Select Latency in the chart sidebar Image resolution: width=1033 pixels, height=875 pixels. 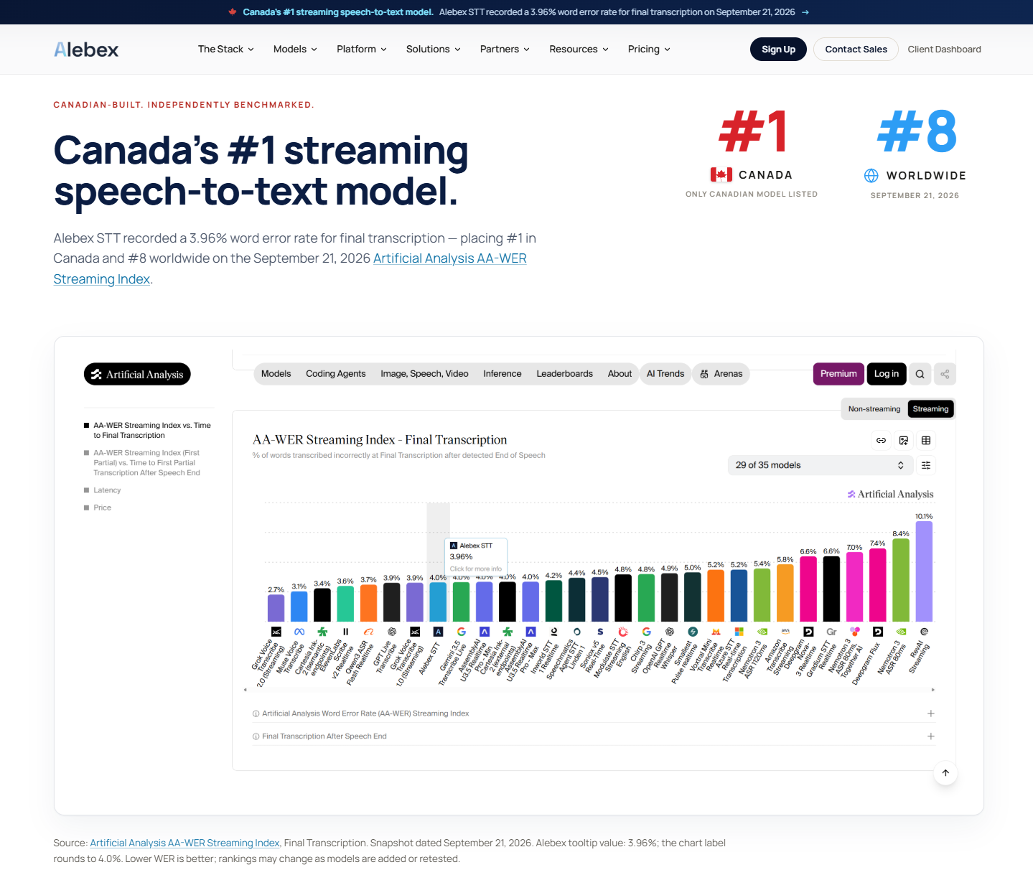coord(107,490)
